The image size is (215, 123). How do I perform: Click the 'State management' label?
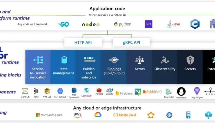tap(63, 71)
